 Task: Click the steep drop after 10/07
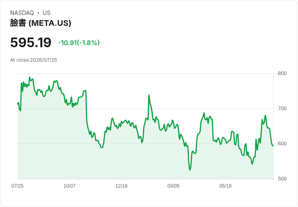pos(86,110)
